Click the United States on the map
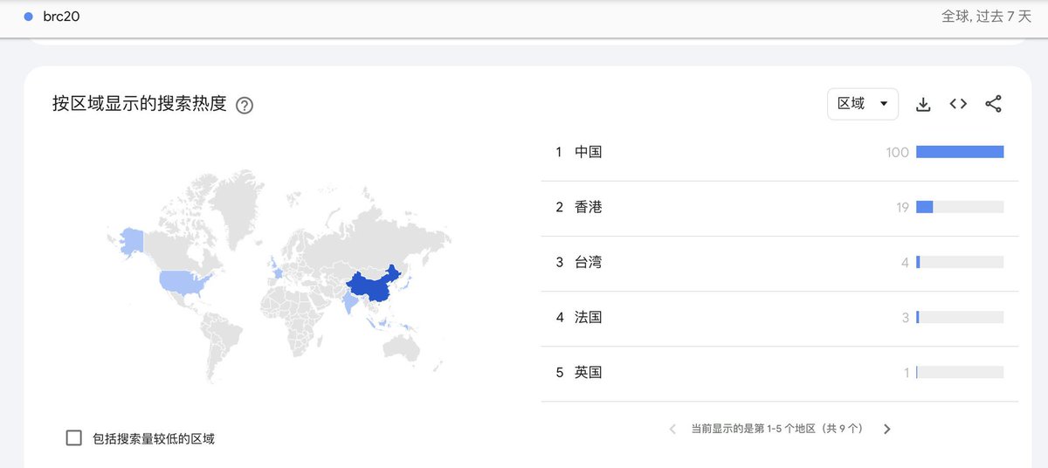This screenshot has width=1048, height=468. (185, 281)
